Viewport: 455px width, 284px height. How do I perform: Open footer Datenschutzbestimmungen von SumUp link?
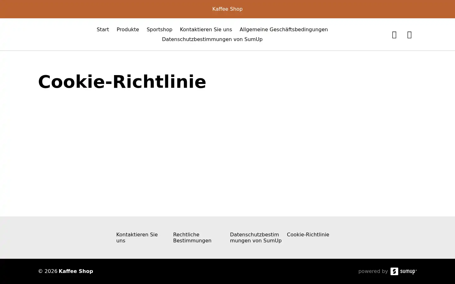(256, 238)
